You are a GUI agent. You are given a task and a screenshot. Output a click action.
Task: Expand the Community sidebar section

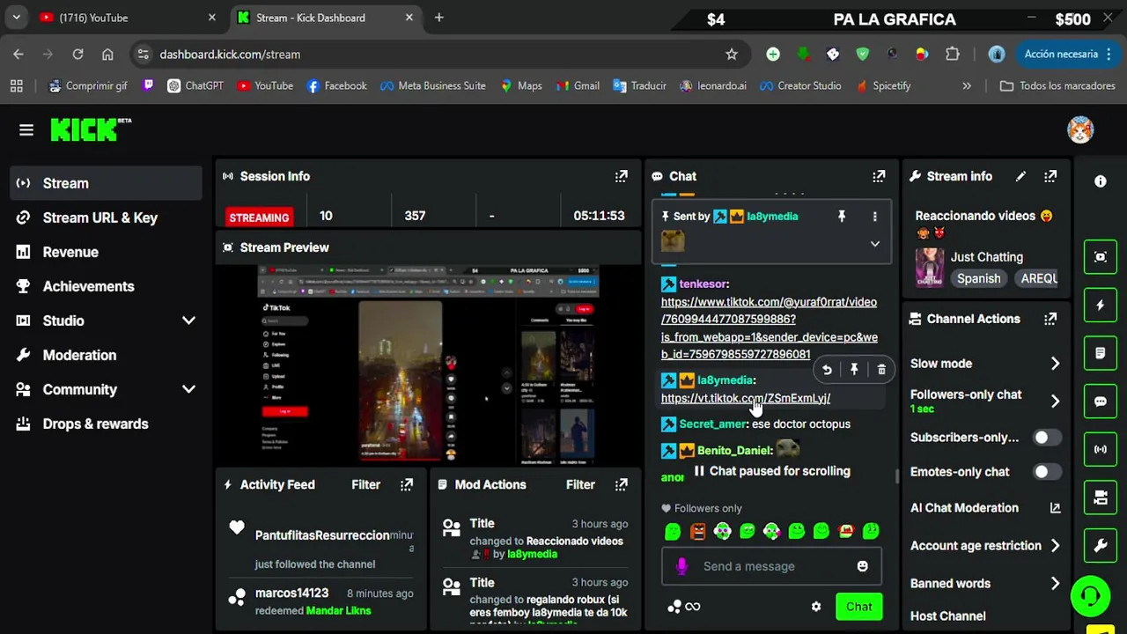coord(188,389)
